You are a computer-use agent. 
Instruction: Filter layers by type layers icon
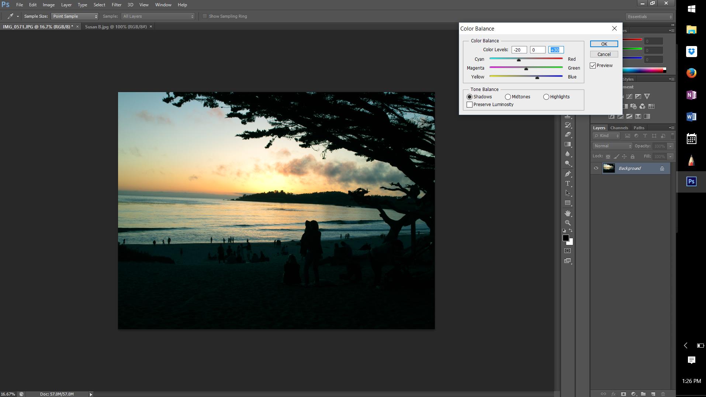(x=645, y=136)
